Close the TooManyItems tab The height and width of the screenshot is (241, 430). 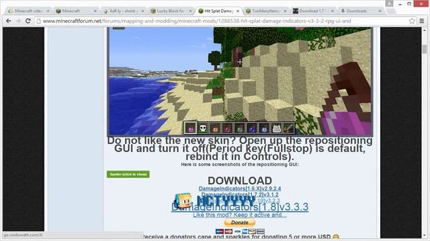pyautogui.click(x=285, y=11)
